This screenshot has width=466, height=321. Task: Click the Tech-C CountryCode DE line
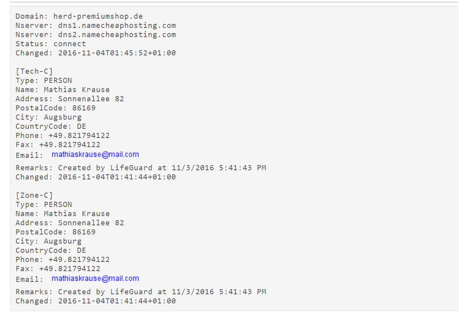(x=51, y=127)
